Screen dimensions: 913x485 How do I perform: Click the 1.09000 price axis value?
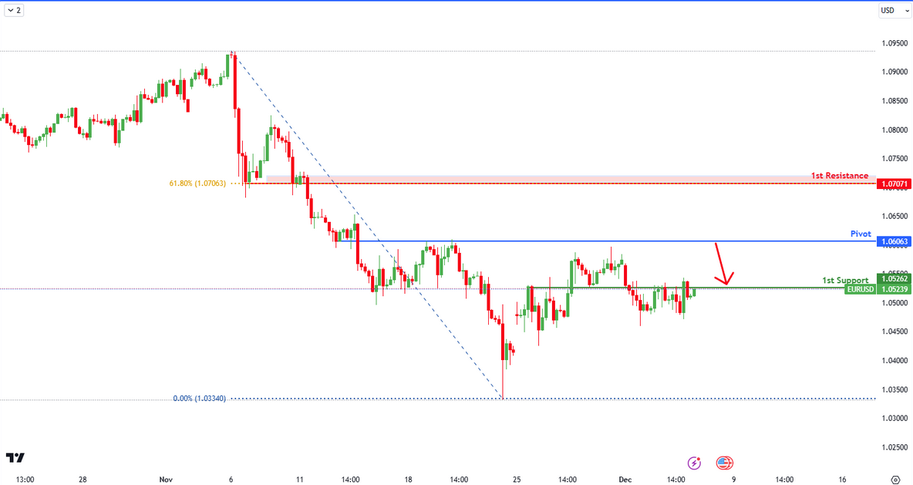tap(894, 72)
